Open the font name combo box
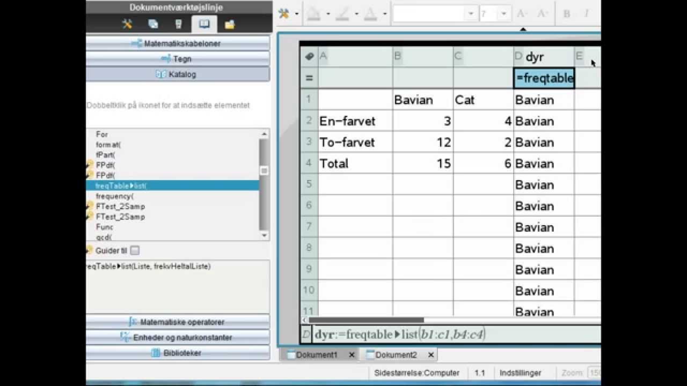The image size is (687, 386). [435, 14]
